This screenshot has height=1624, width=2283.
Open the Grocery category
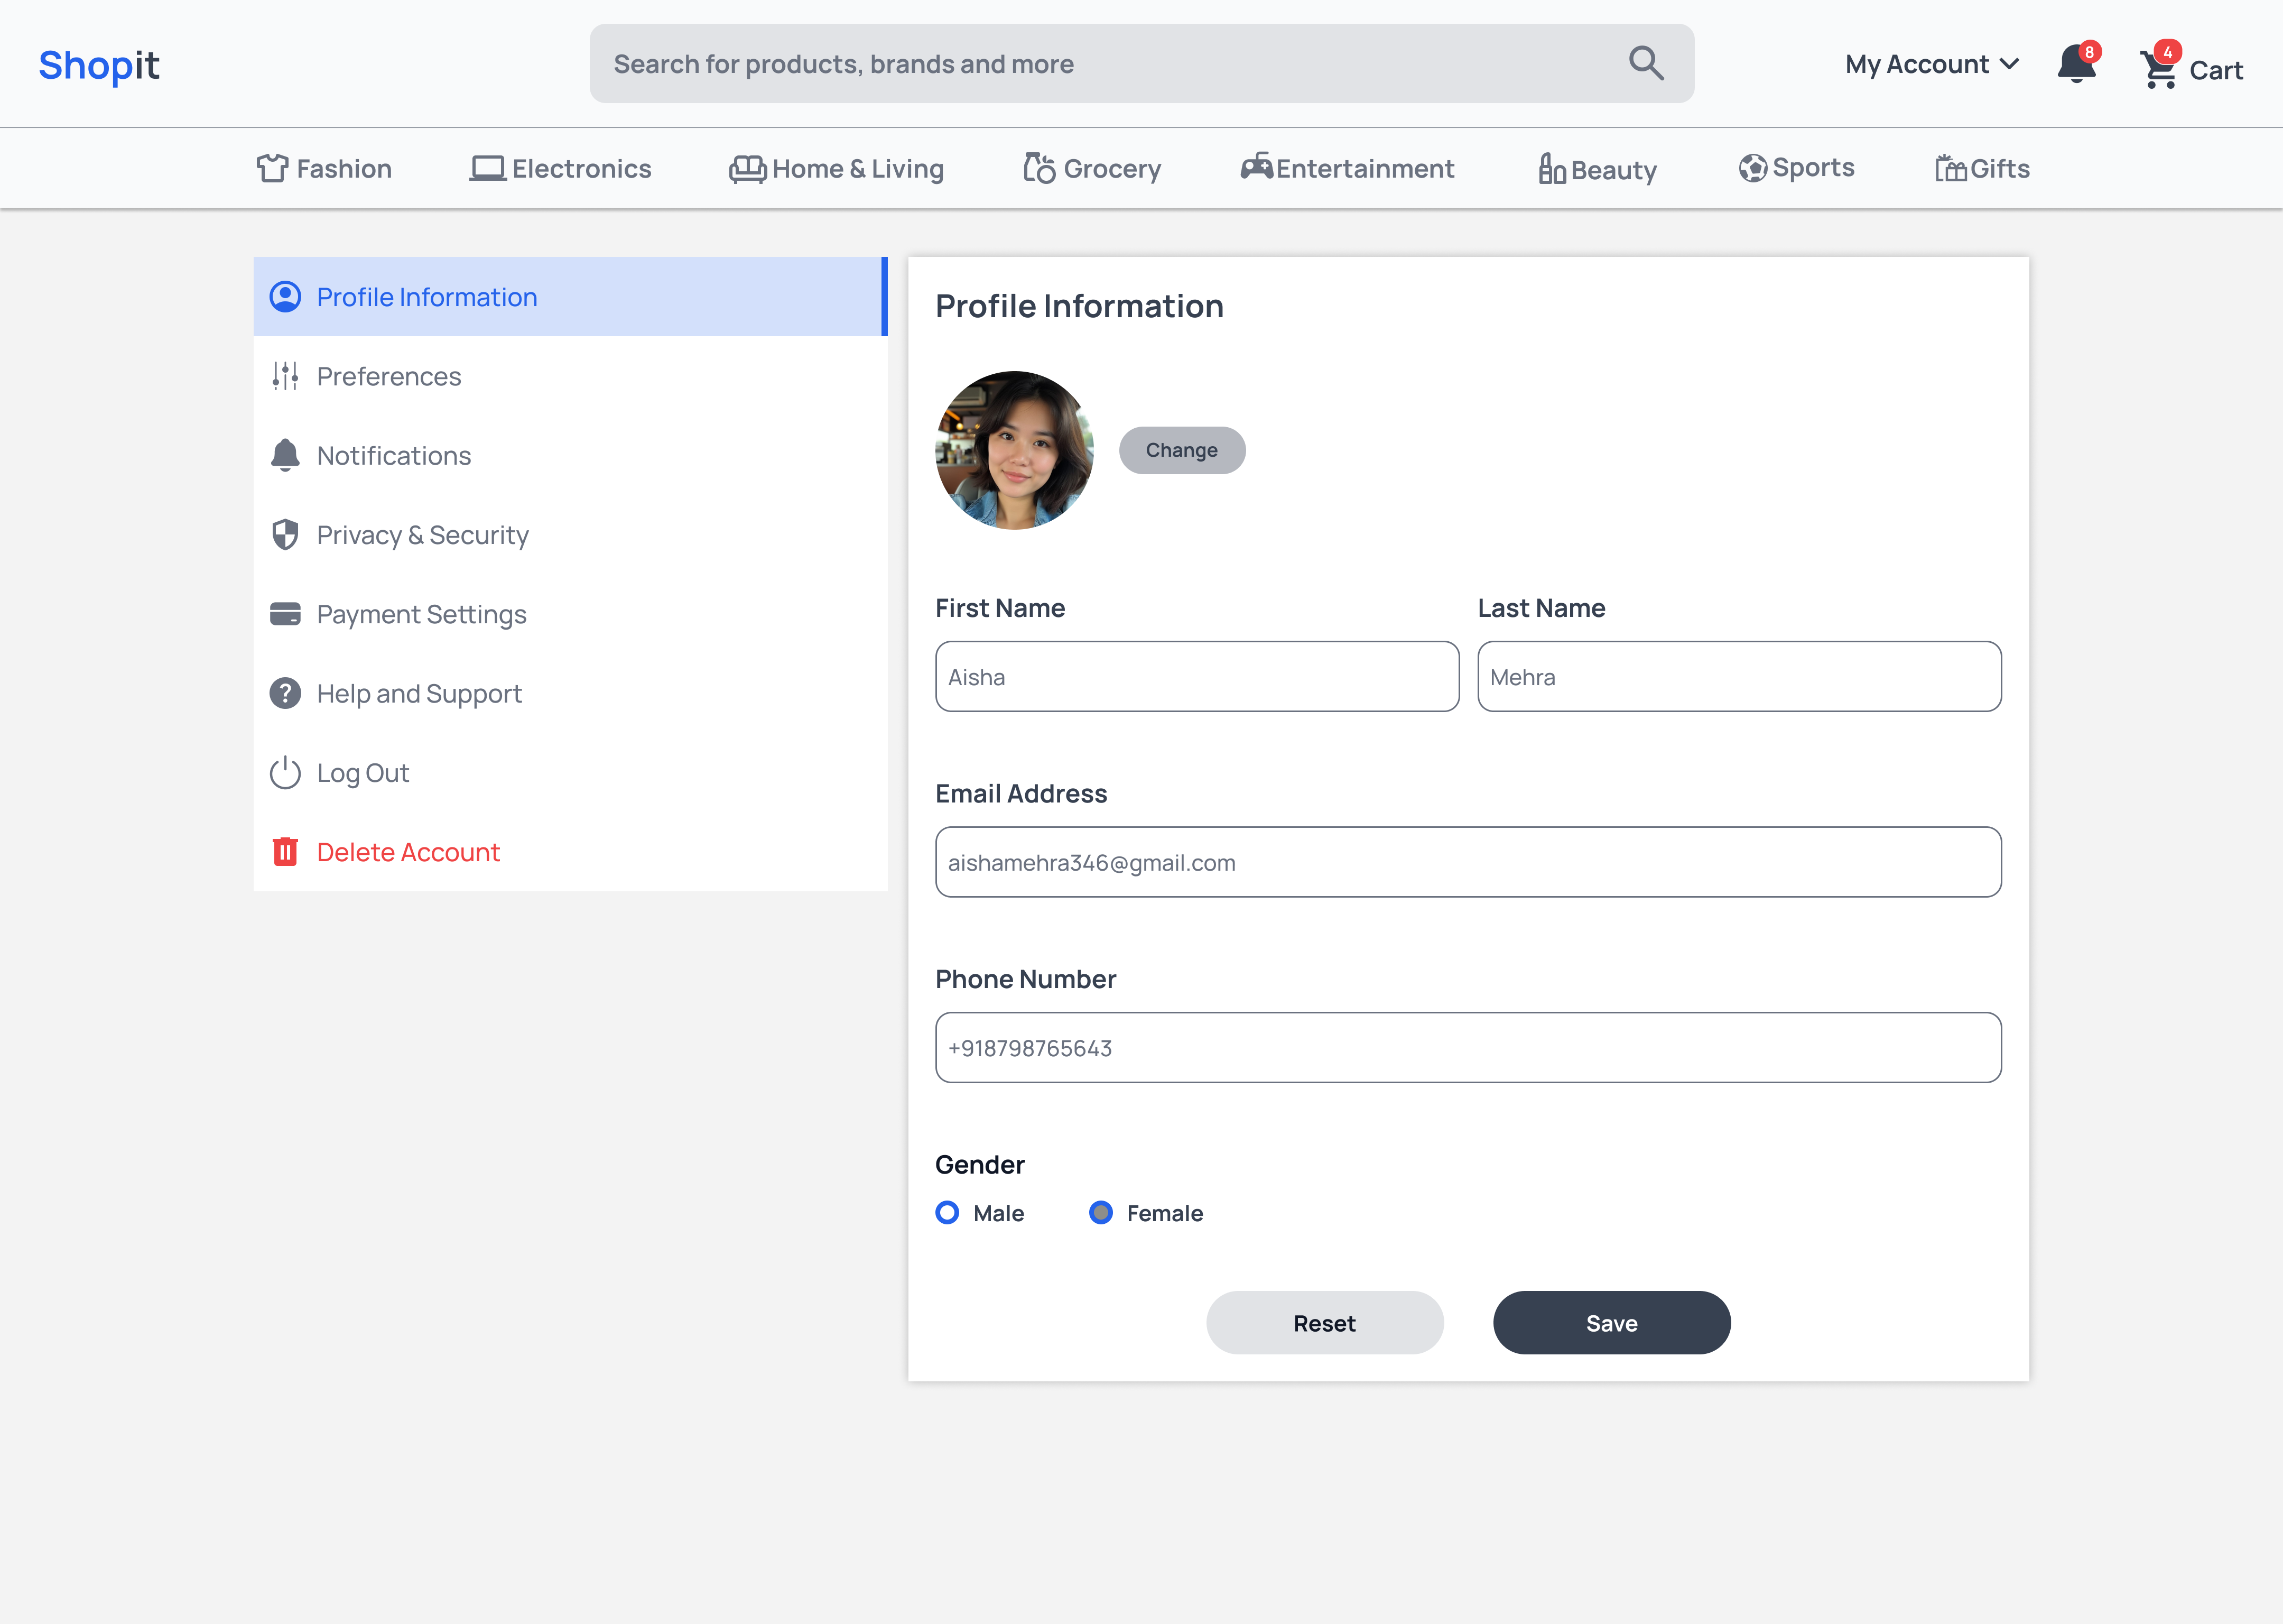(x=1091, y=168)
